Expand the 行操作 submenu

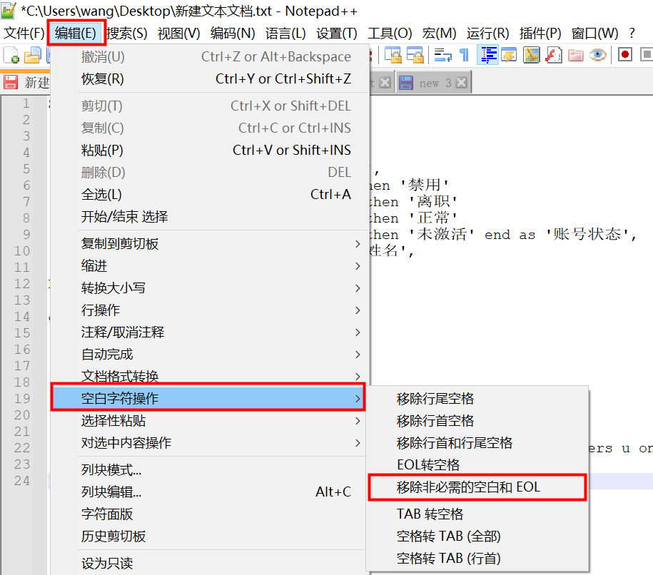[210, 310]
